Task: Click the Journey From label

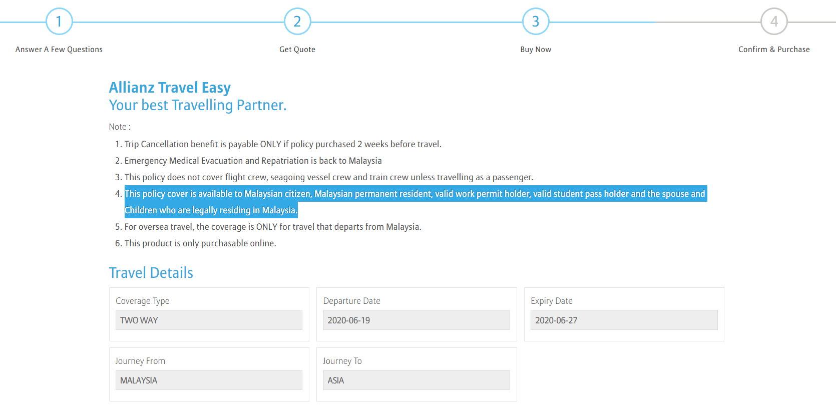Action: (x=140, y=361)
